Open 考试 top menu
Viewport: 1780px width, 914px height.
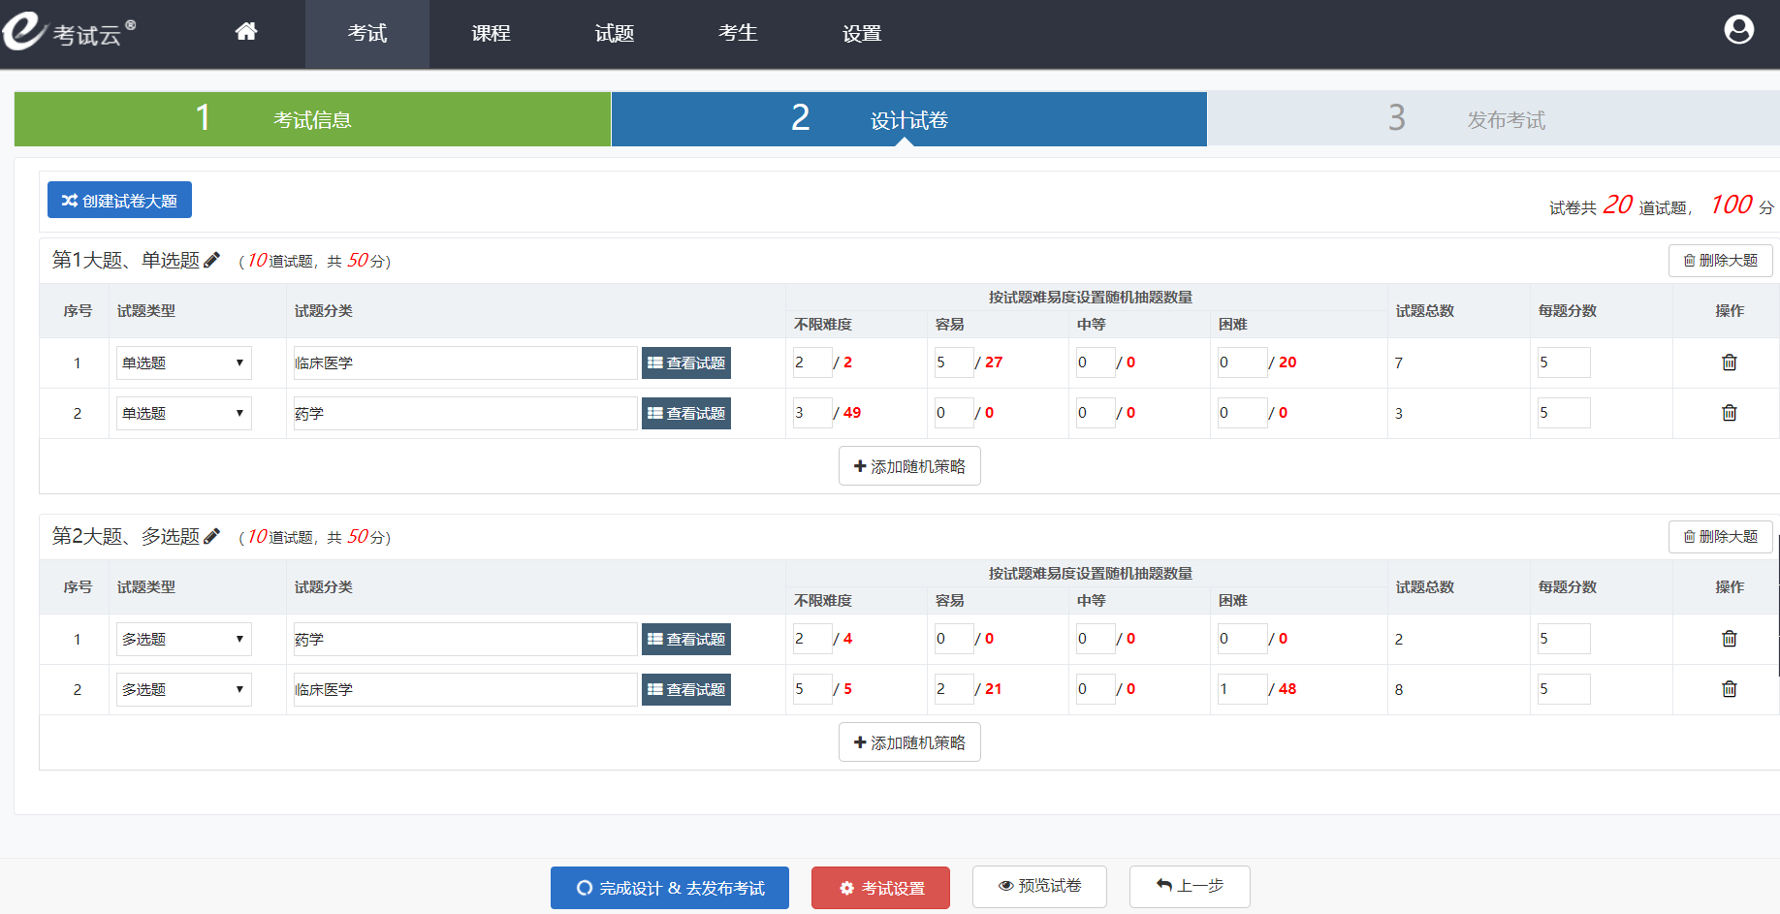click(367, 34)
